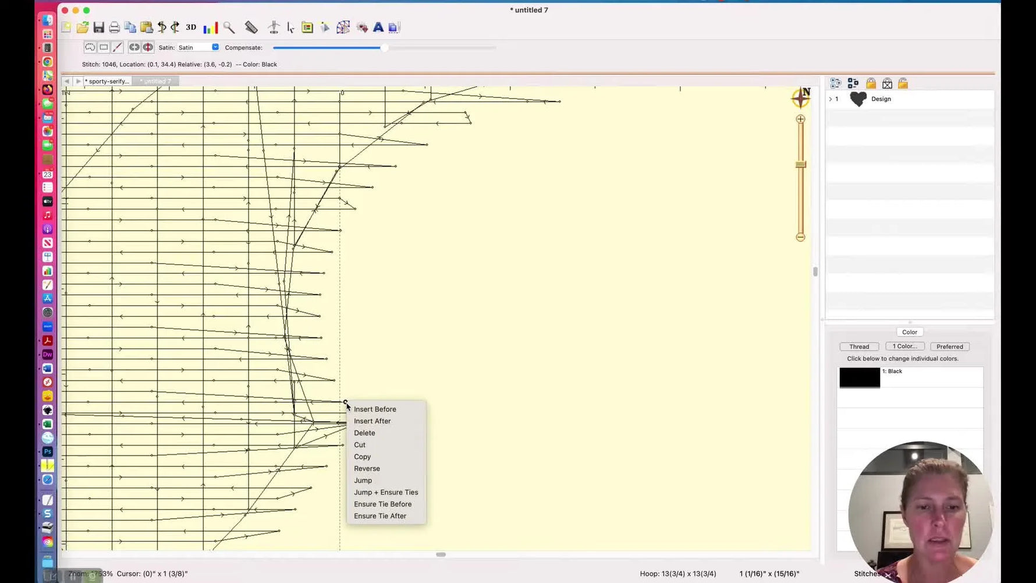Click the Preferred button

pos(950,347)
